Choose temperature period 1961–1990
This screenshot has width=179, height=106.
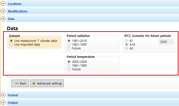(69, 65)
